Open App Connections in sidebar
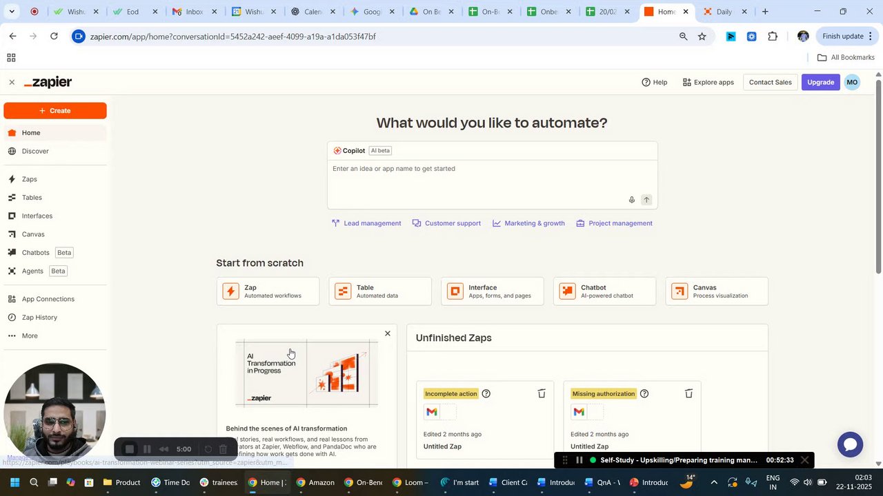Image resolution: width=883 pixels, height=496 pixels. coord(55,299)
